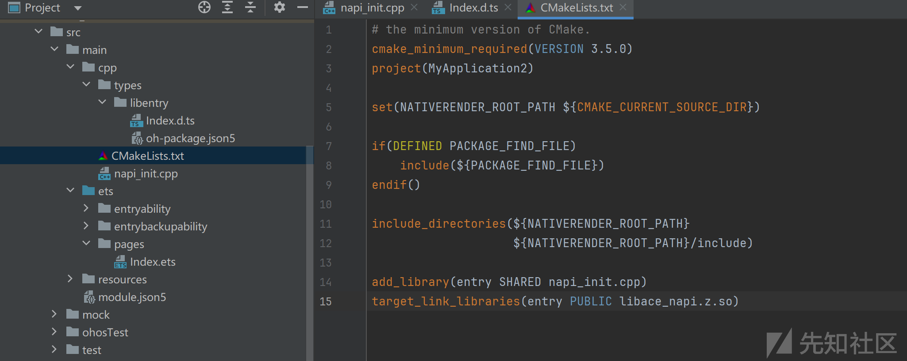This screenshot has width=907, height=361.
Task: Click line number 15 in the gutter
Action: point(326,301)
